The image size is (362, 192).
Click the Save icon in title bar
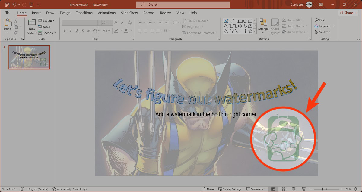[x=7, y=5]
